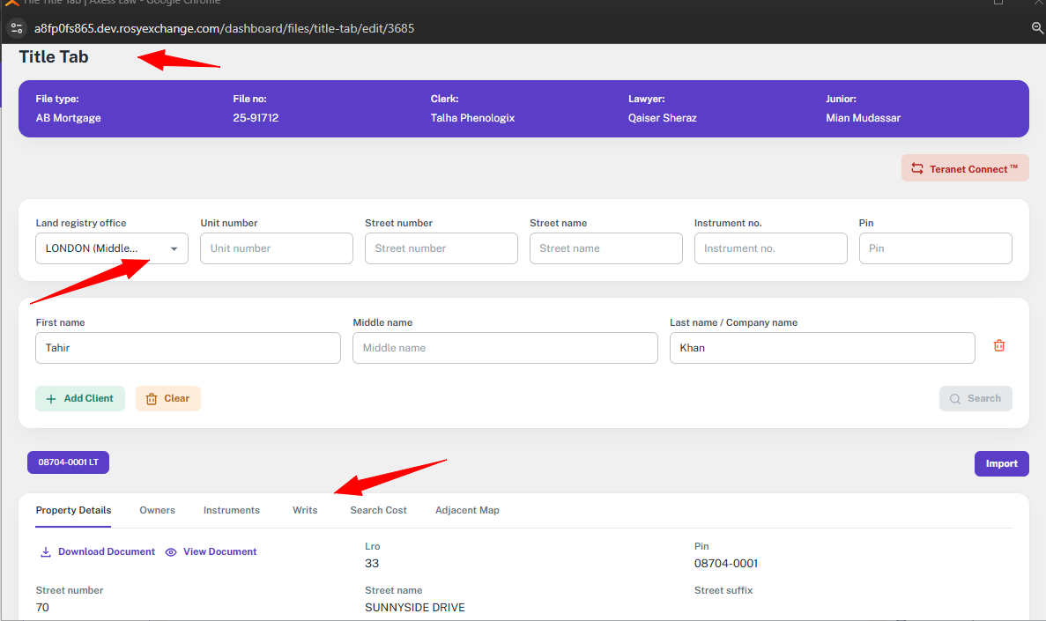Open the Land registry office dropdown
The height and width of the screenshot is (621, 1046).
(x=112, y=248)
